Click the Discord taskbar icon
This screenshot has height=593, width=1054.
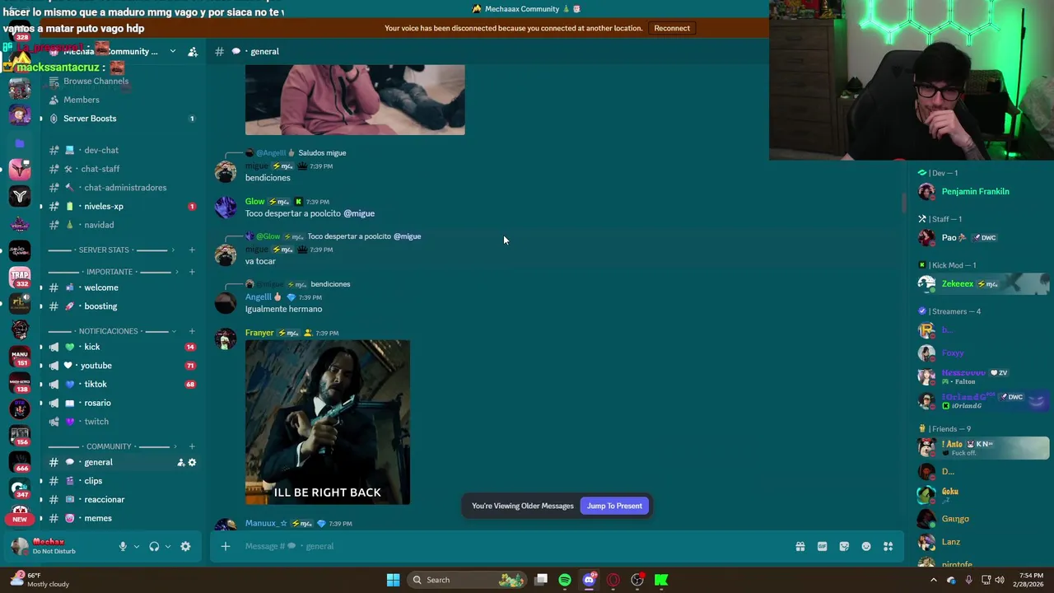(x=589, y=580)
